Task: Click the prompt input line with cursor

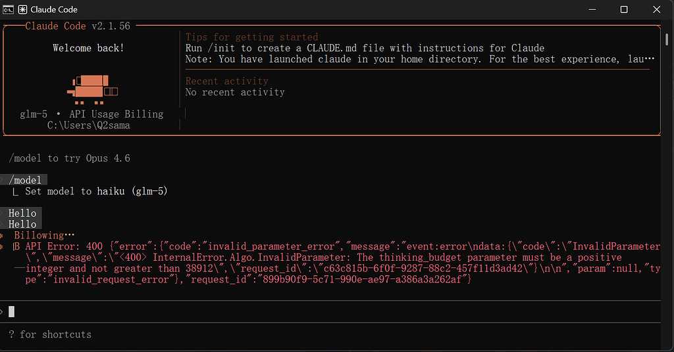Action: pyautogui.click(x=330, y=312)
